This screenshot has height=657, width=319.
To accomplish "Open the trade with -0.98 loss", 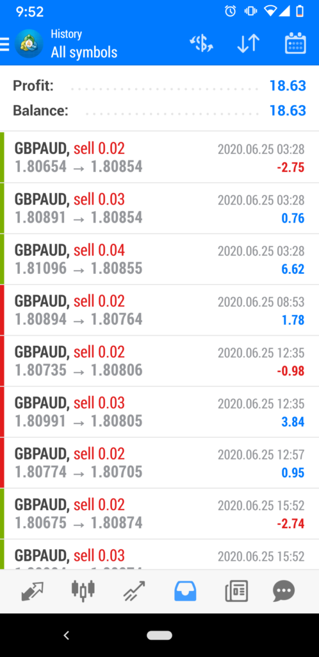I will pos(159,361).
